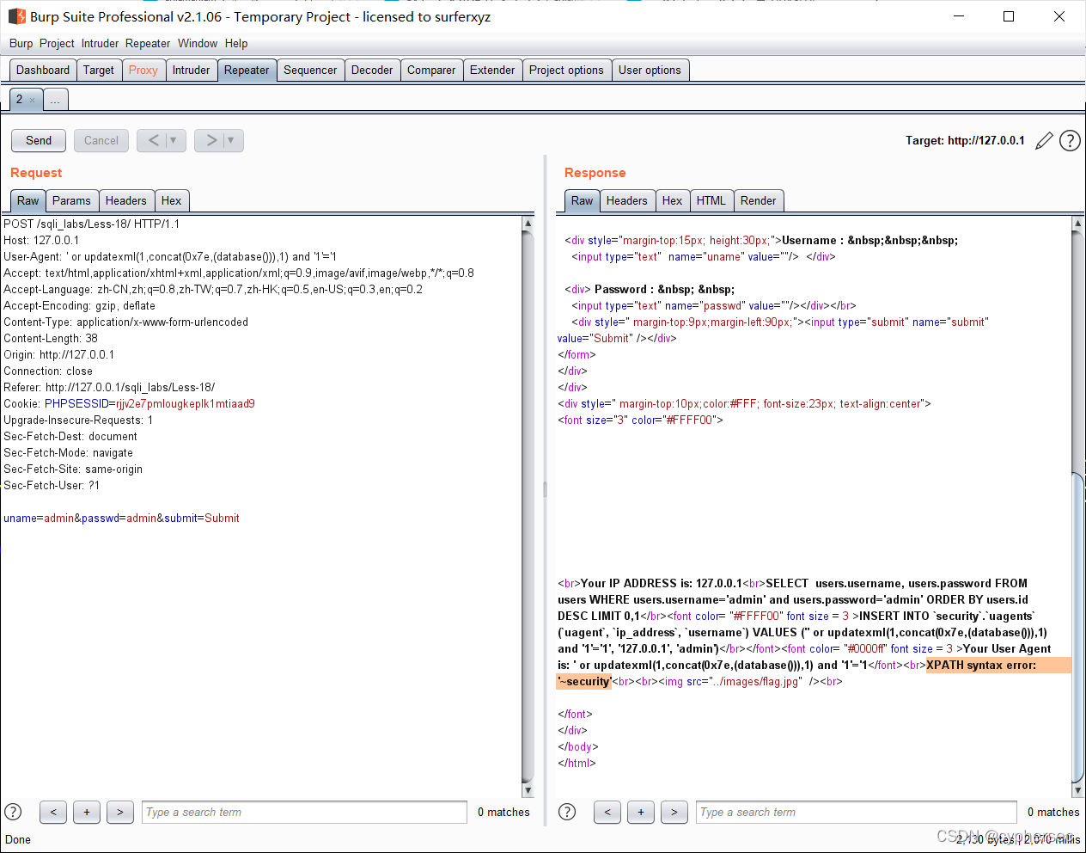1086x853 pixels.
Task: Open the User options tab
Action: click(650, 71)
